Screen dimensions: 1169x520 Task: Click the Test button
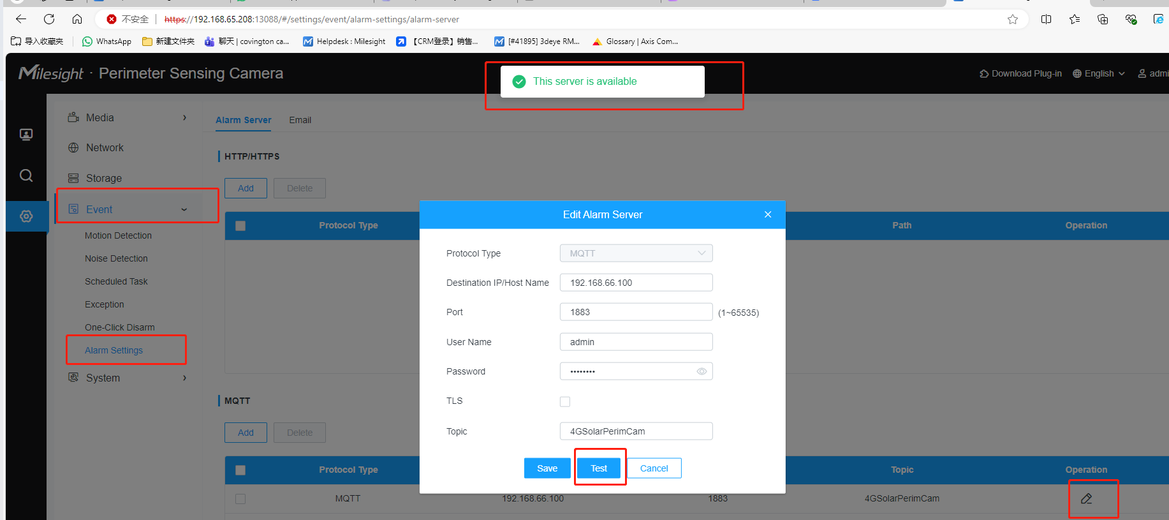(599, 468)
